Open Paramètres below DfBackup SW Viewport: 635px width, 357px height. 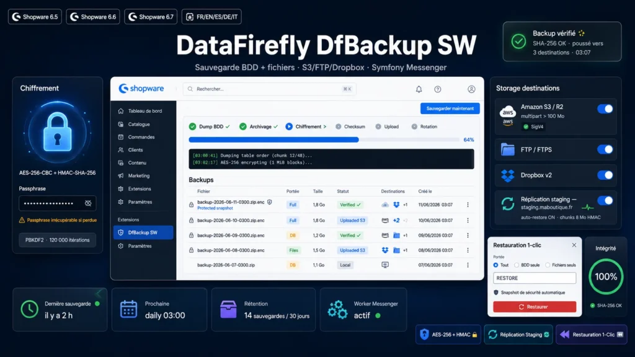[135, 246]
